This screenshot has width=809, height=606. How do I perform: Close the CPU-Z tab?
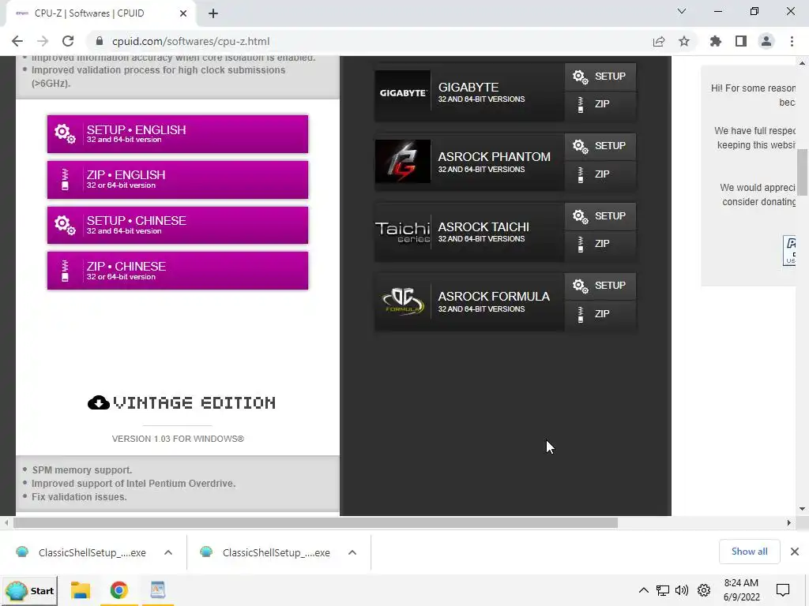[183, 13]
